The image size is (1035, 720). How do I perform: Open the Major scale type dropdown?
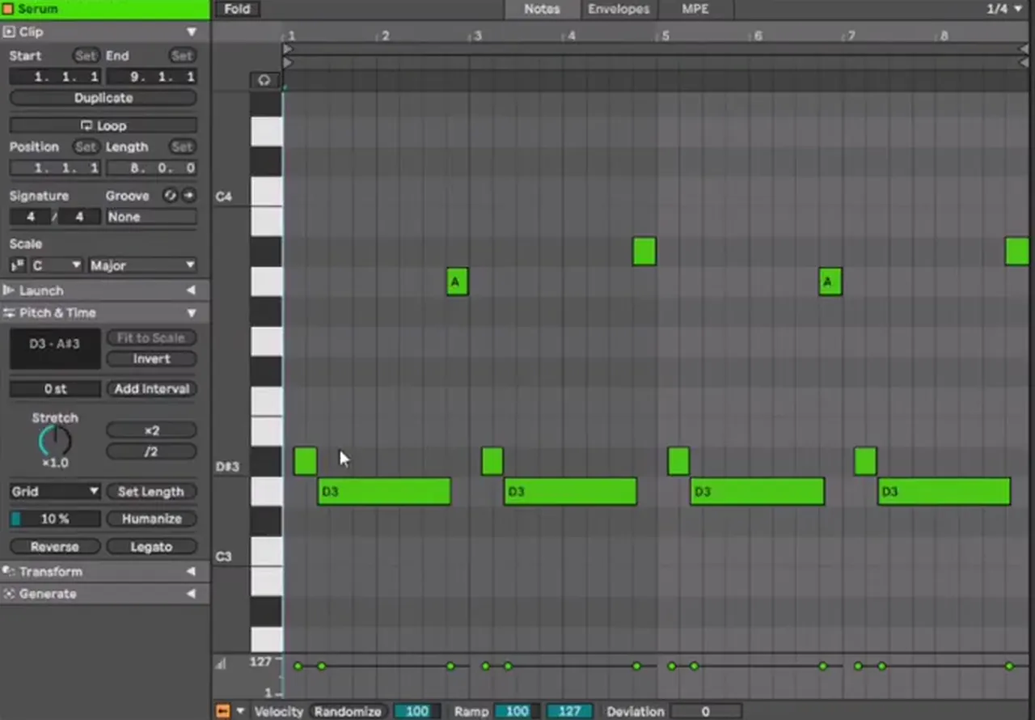[142, 265]
